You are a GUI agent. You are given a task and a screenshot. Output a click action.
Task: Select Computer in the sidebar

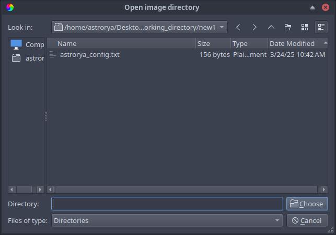coord(27,44)
